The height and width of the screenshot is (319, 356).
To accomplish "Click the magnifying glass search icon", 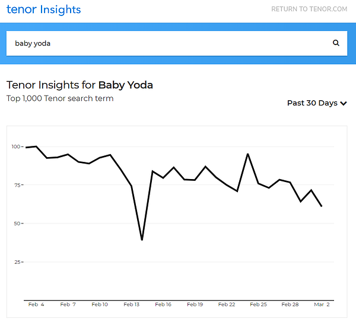I will [x=336, y=43].
